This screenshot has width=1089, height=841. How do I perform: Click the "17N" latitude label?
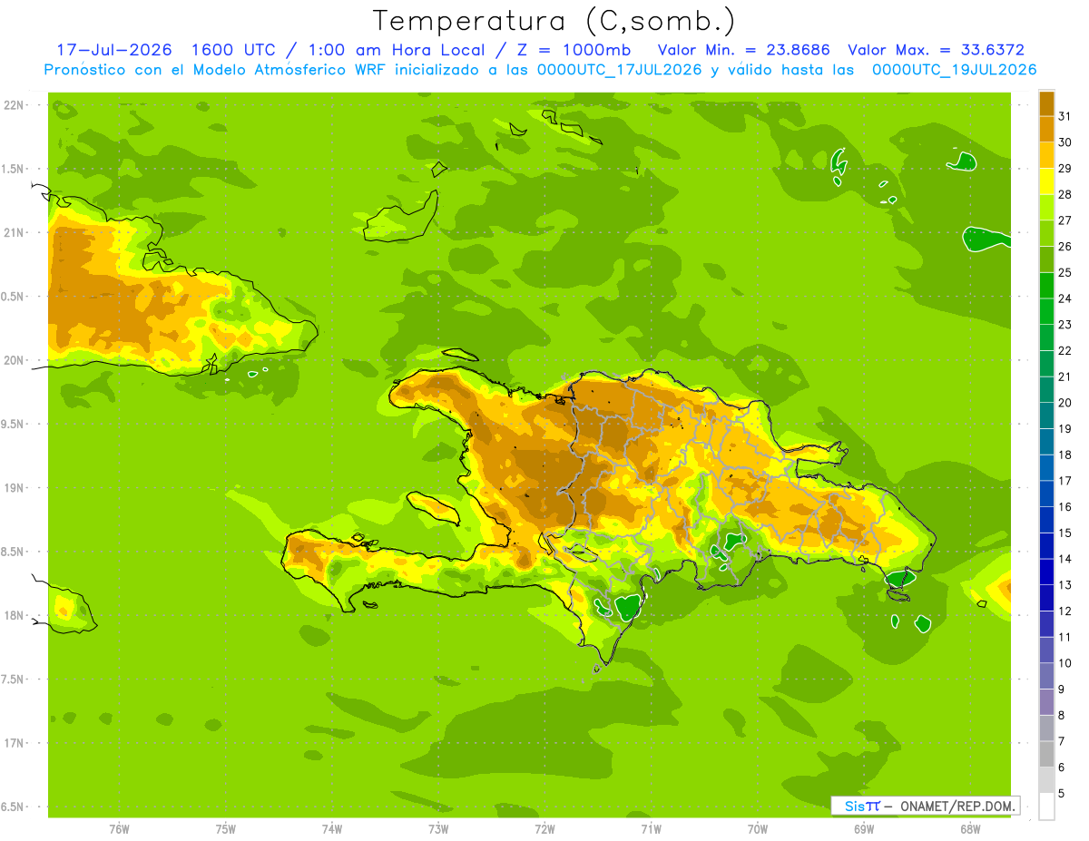pyautogui.click(x=15, y=743)
